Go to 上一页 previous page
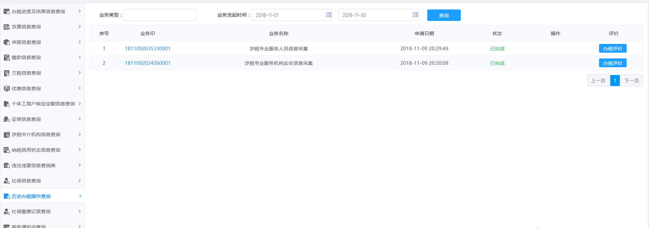 tap(598, 81)
